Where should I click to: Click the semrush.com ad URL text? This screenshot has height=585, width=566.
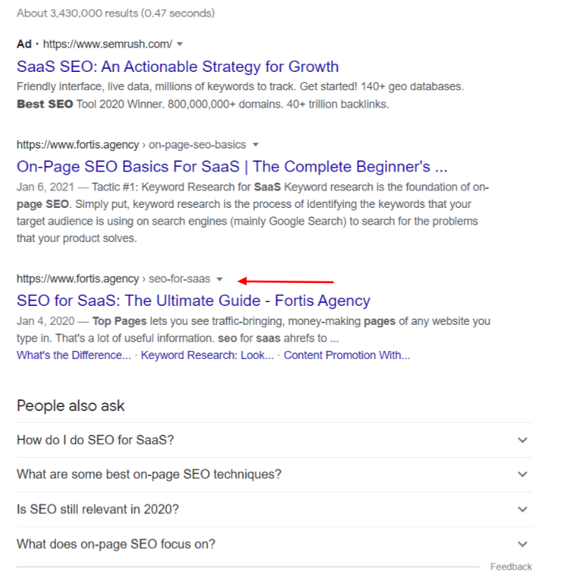pos(107,43)
